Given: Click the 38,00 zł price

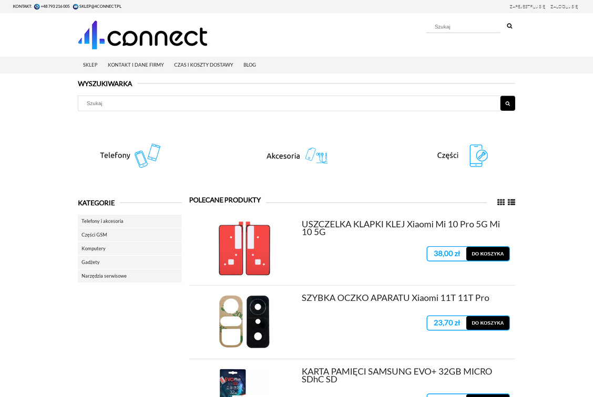Looking at the screenshot, I should coord(447,254).
